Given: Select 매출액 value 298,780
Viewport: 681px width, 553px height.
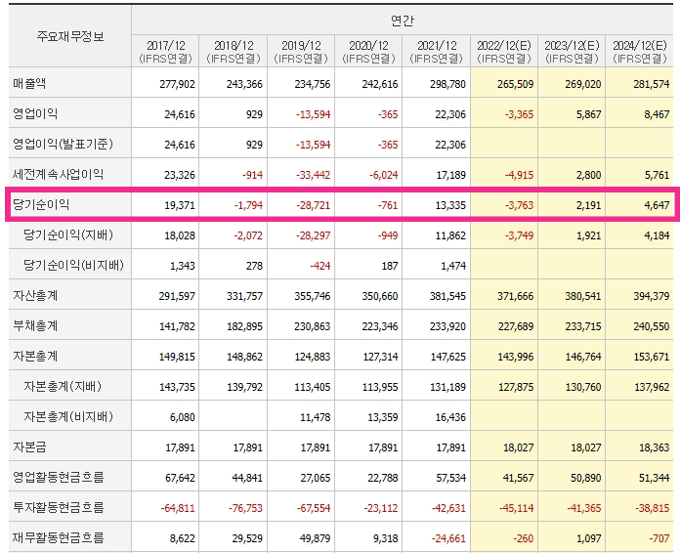Looking at the screenshot, I should tap(447, 84).
